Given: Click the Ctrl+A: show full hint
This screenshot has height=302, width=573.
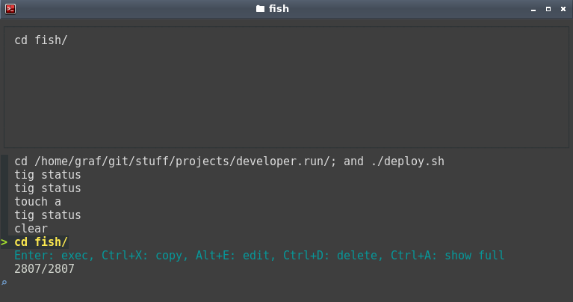Looking at the screenshot, I should click(x=447, y=255).
